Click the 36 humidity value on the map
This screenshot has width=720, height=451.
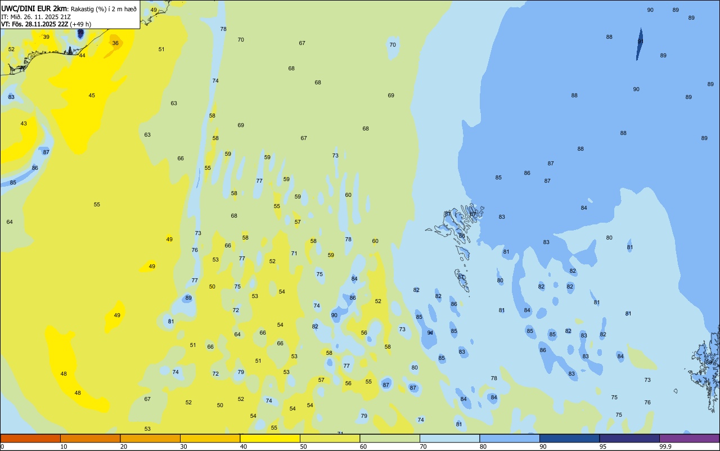pyautogui.click(x=115, y=43)
